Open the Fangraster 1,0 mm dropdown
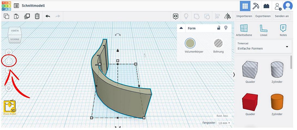 224,123
